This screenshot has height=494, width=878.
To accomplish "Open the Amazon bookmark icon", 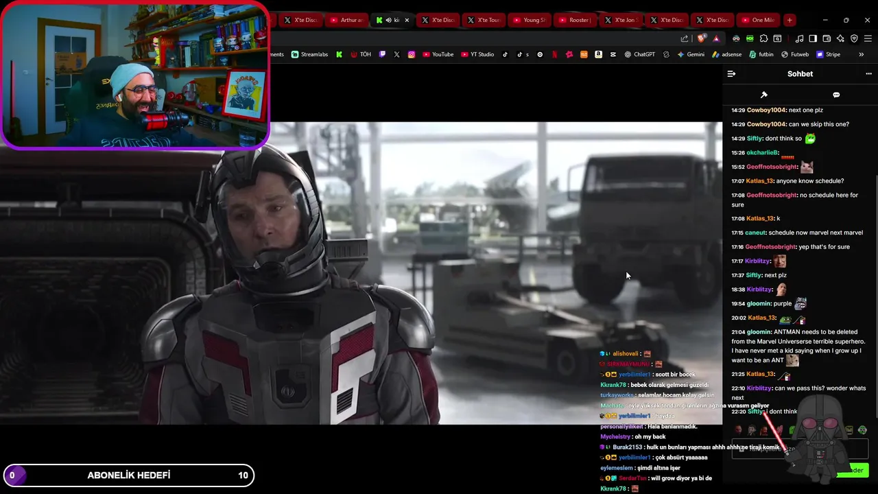I will pyautogui.click(x=598, y=54).
